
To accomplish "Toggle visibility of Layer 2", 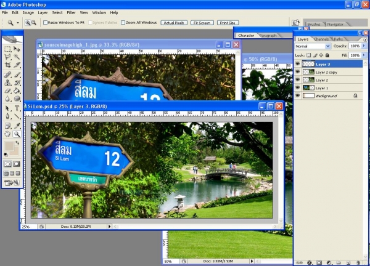I will (x=298, y=79).
